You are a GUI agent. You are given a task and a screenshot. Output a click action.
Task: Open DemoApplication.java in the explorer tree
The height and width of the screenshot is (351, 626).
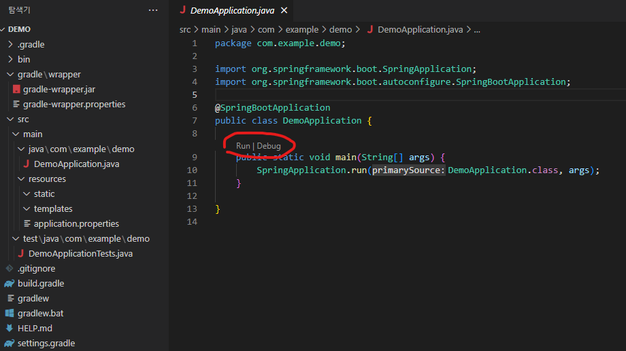tap(77, 164)
